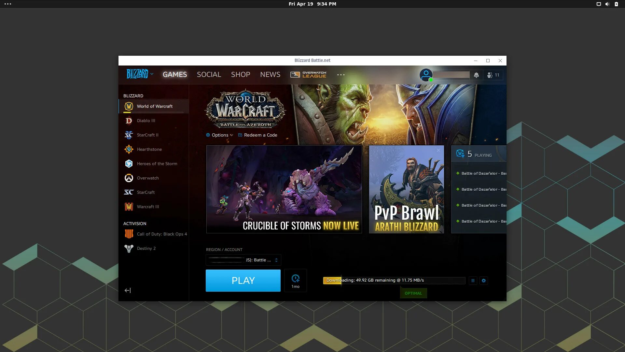Open the more options ellipsis in navbar
The height and width of the screenshot is (352, 625).
pyautogui.click(x=341, y=75)
